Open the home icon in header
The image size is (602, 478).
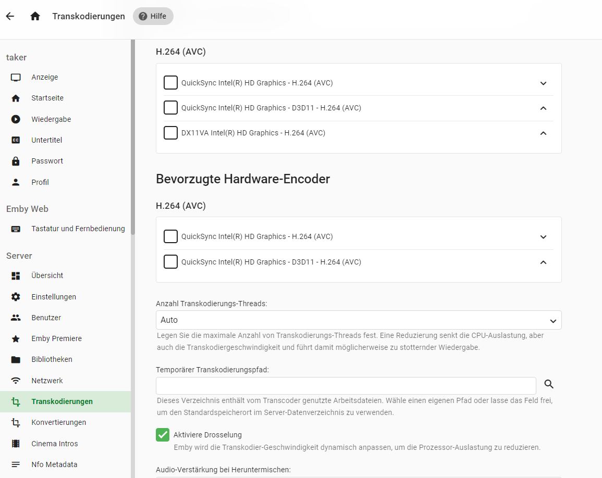point(35,16)
